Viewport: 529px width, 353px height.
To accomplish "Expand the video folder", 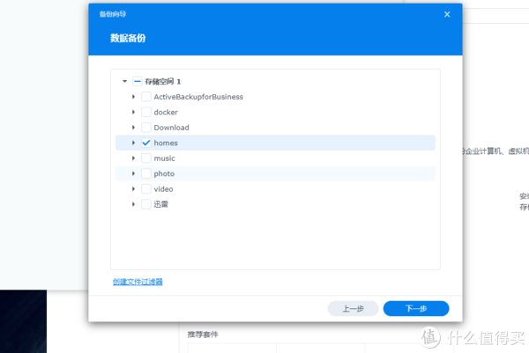I will click(x=134, y=188).
